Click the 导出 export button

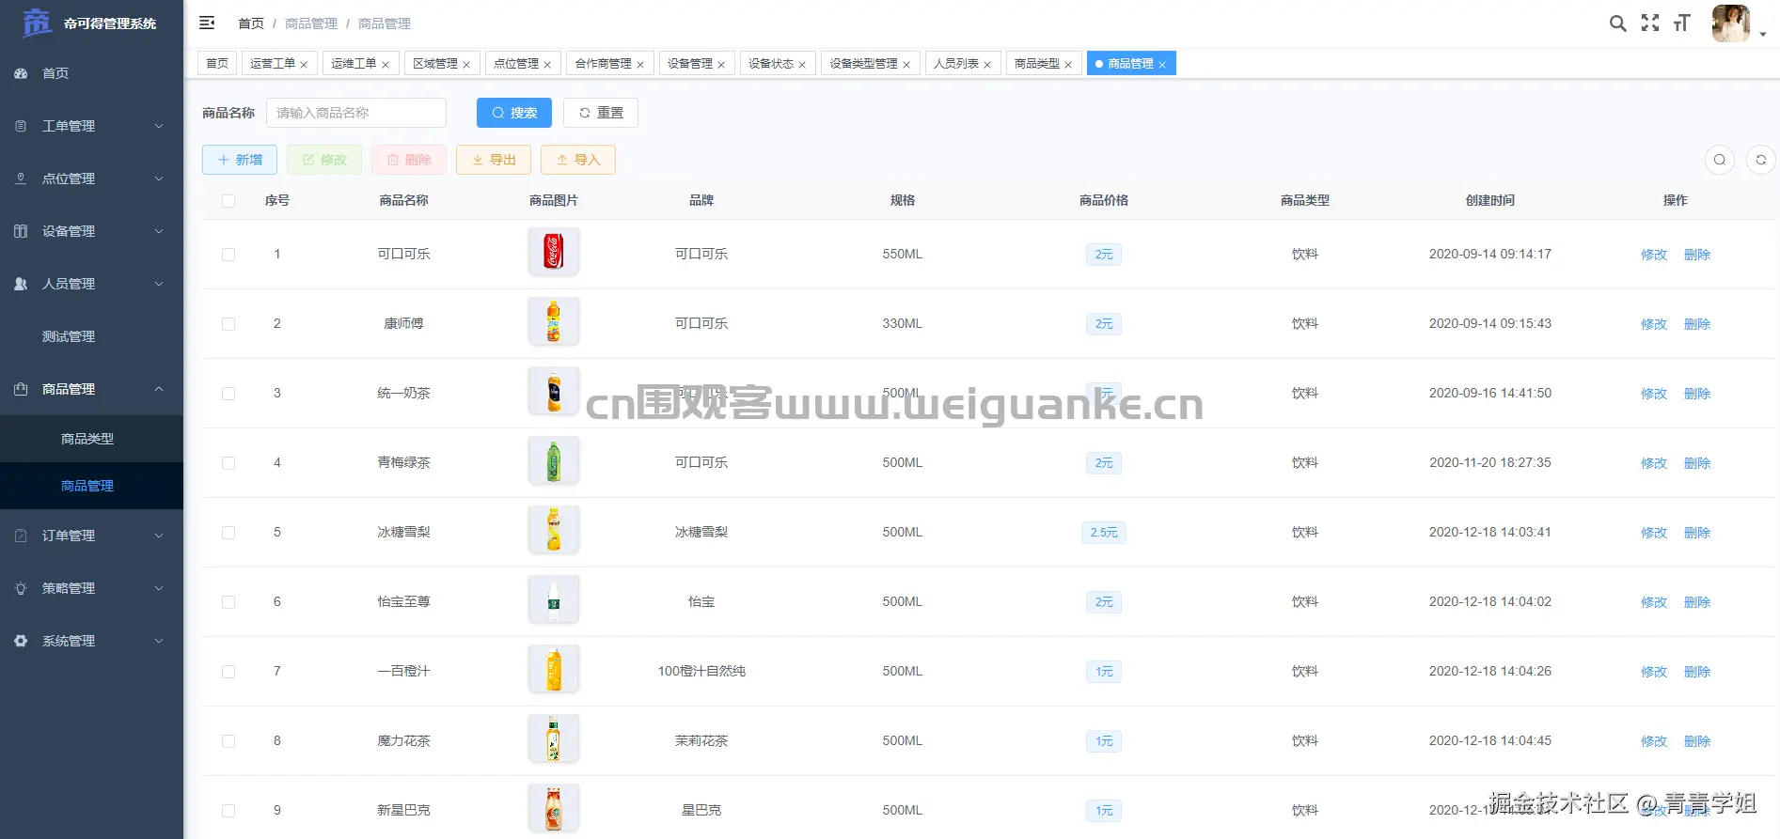(494, 160)
